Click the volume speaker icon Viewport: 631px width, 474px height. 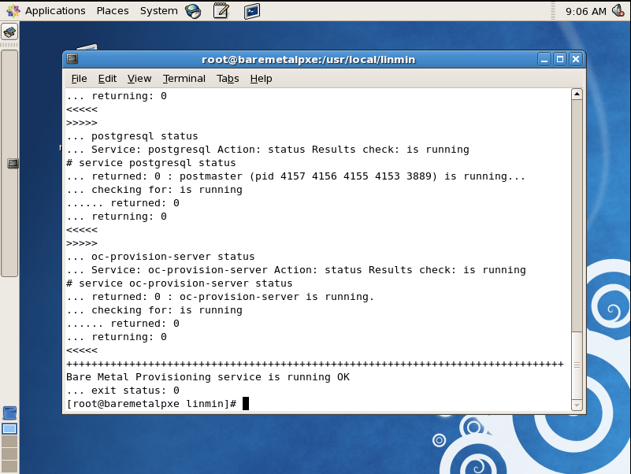(618, 10)
